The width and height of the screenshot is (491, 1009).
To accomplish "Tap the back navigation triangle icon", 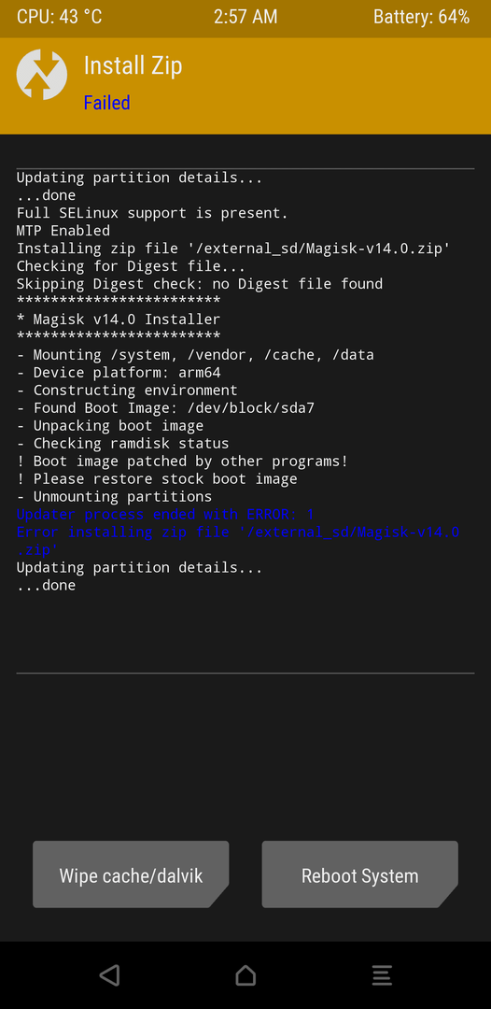I will (110, 974).
